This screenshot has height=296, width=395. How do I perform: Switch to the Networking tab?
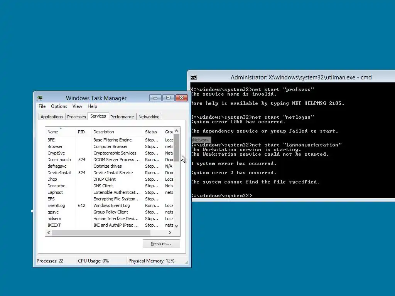(x=149, y=117)
